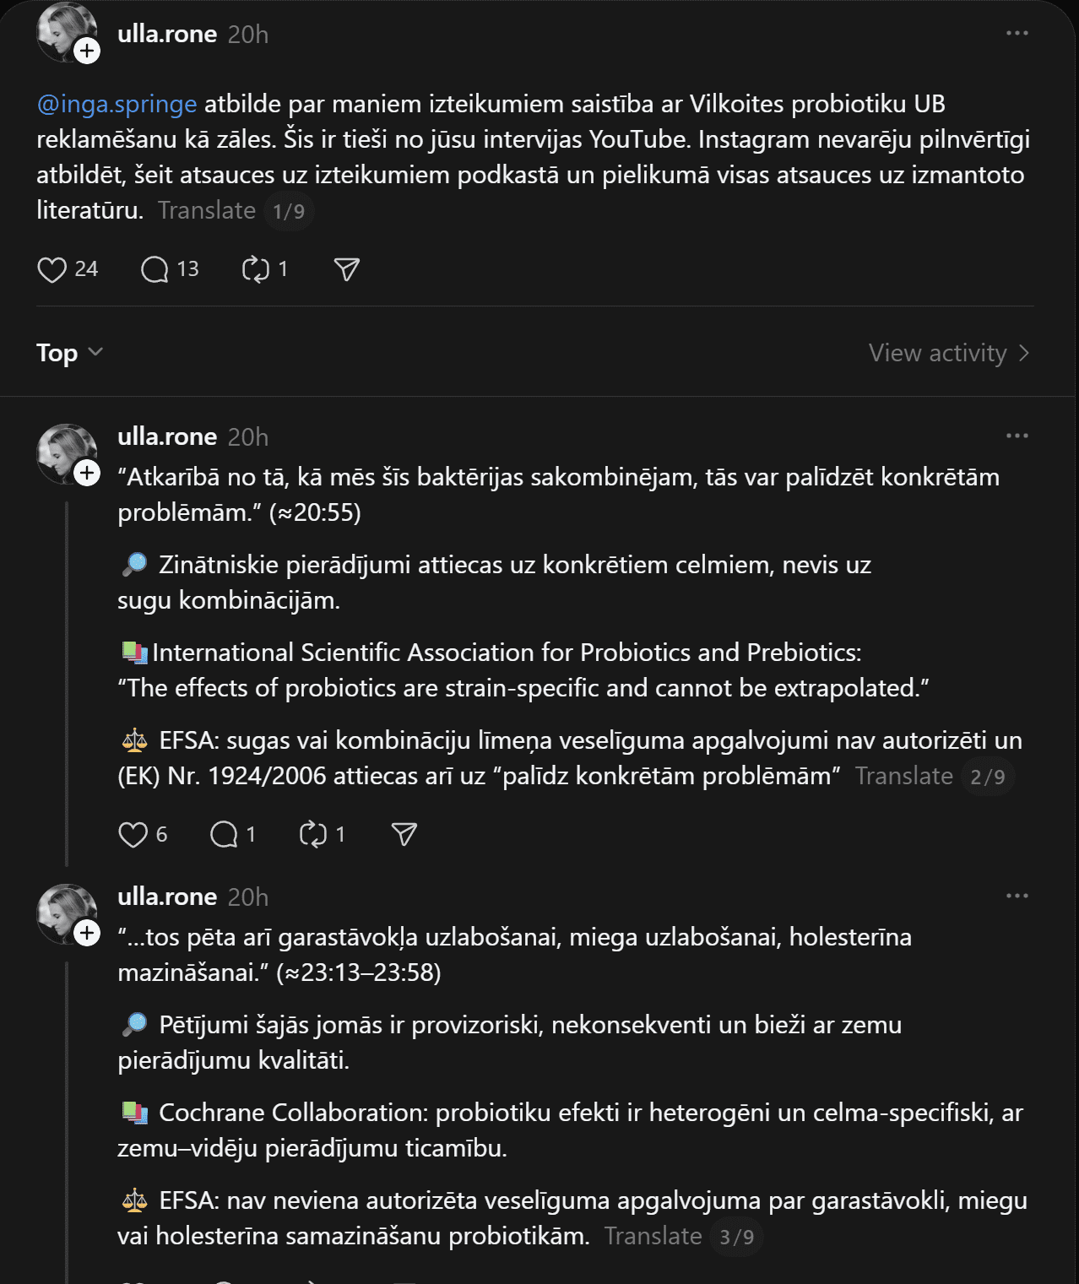Image resolution: width=1079 pixels, height=1284 pixels.
Task: Open more options for the first post
Action: [x=1017, y=33]
